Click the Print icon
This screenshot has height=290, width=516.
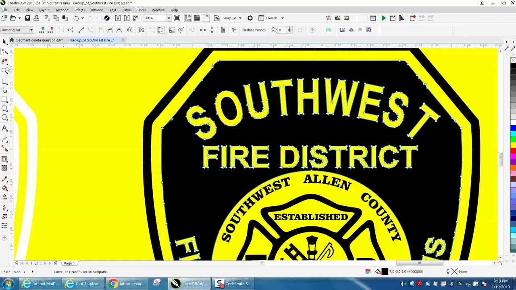pyautogui.click(x=36, y=18)
